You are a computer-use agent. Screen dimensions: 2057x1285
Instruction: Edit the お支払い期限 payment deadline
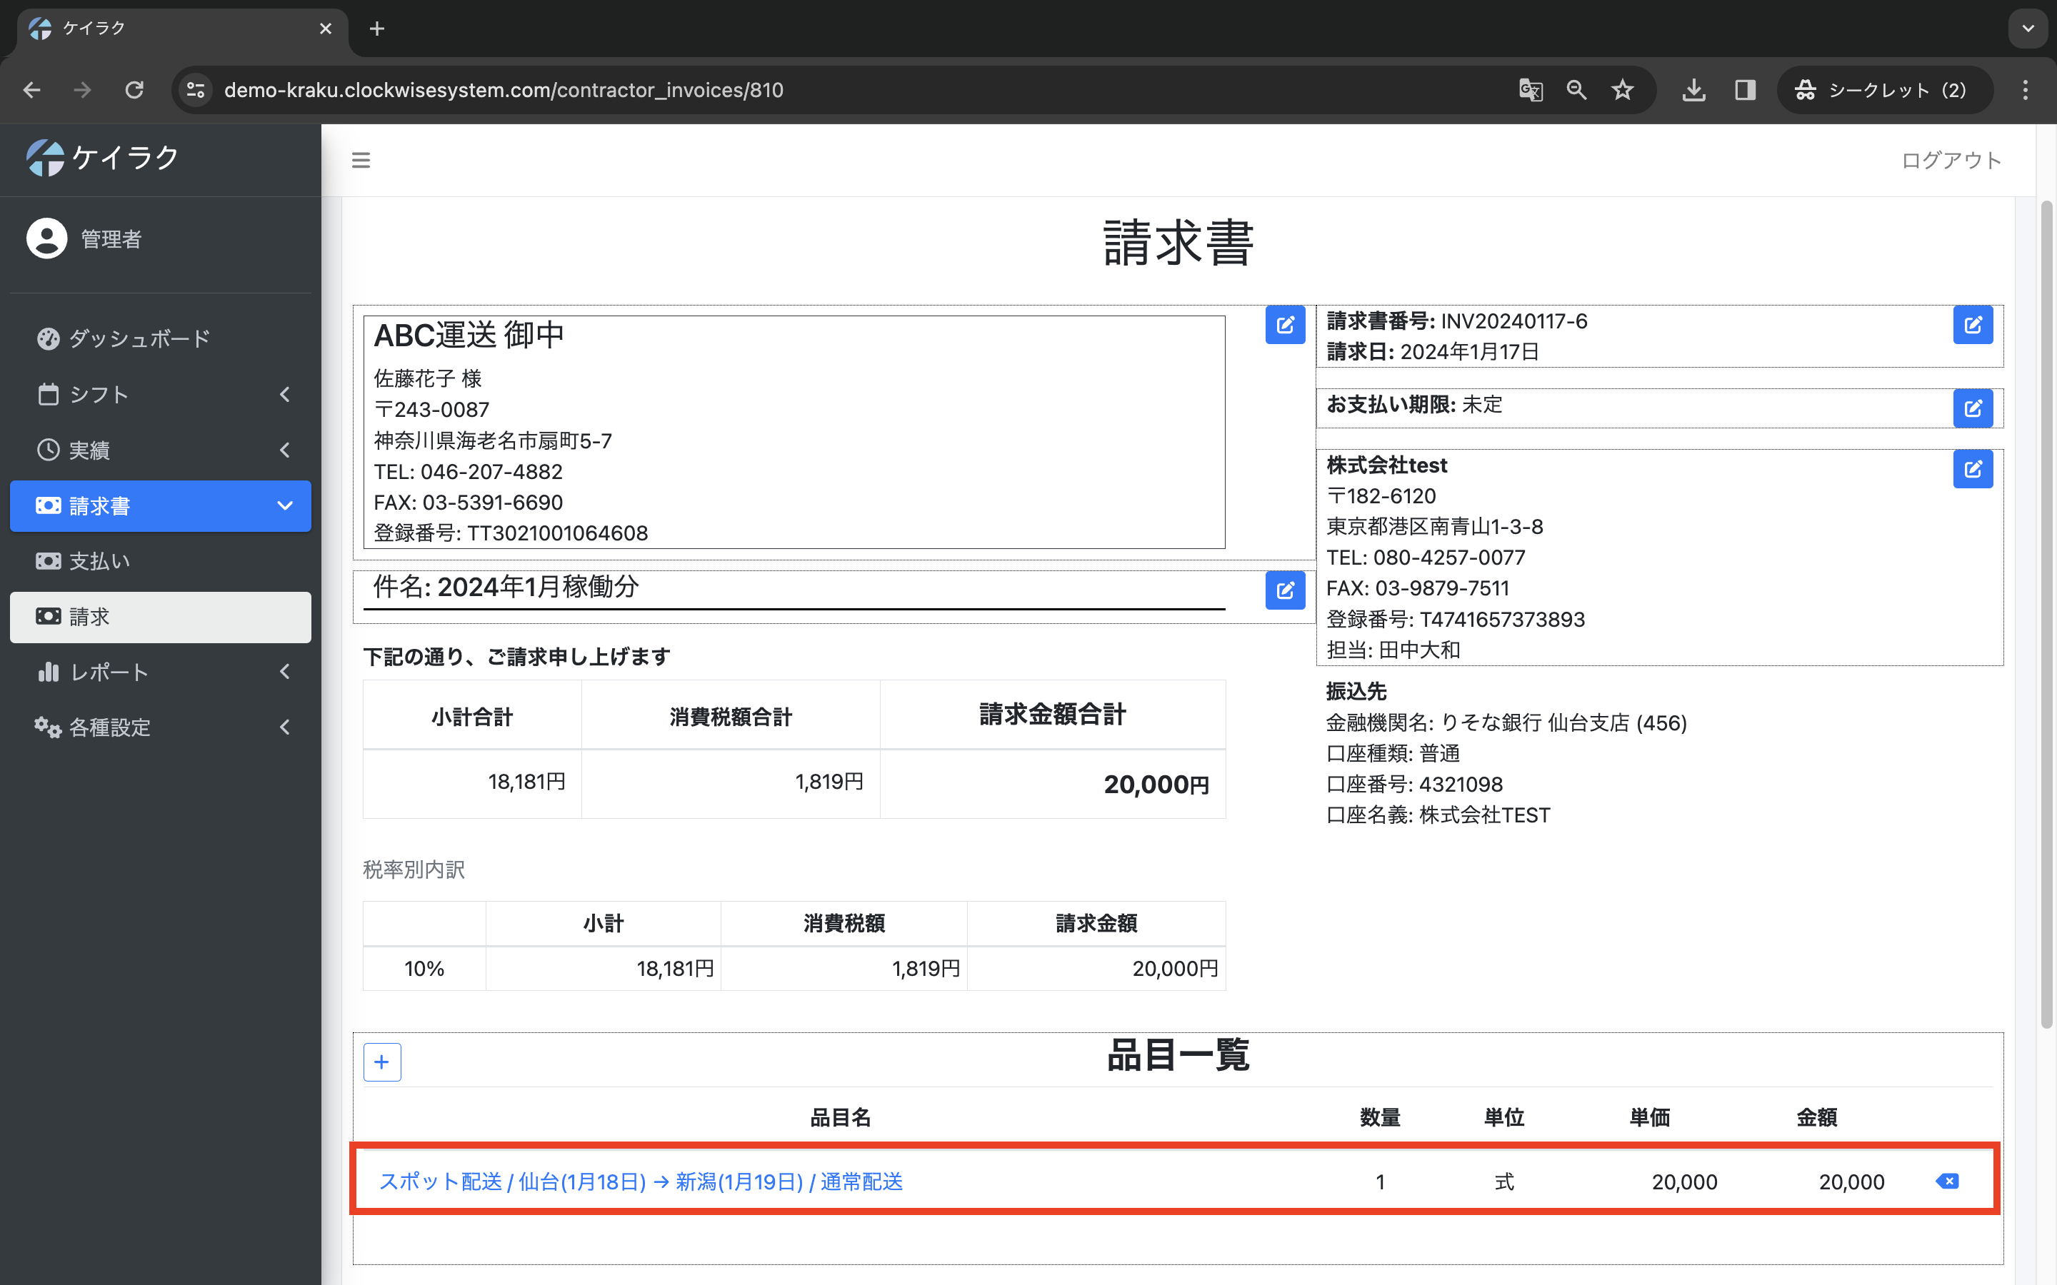click(1972, 409)
